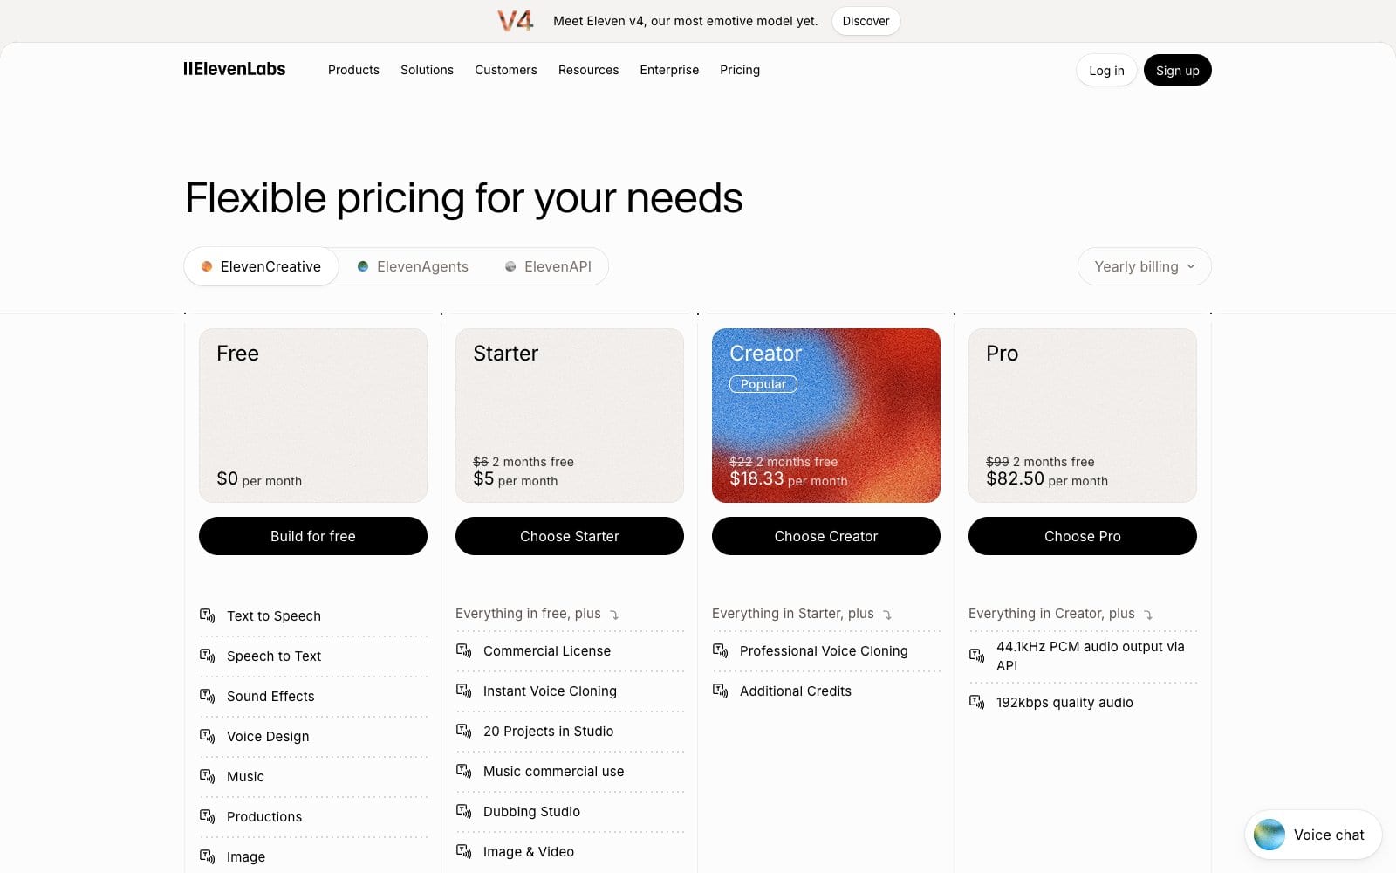Expand the Everything in free, plus arrow
Image resolution: width=1396 pixels, height=873 pixels.
click(x=614, y=615)
